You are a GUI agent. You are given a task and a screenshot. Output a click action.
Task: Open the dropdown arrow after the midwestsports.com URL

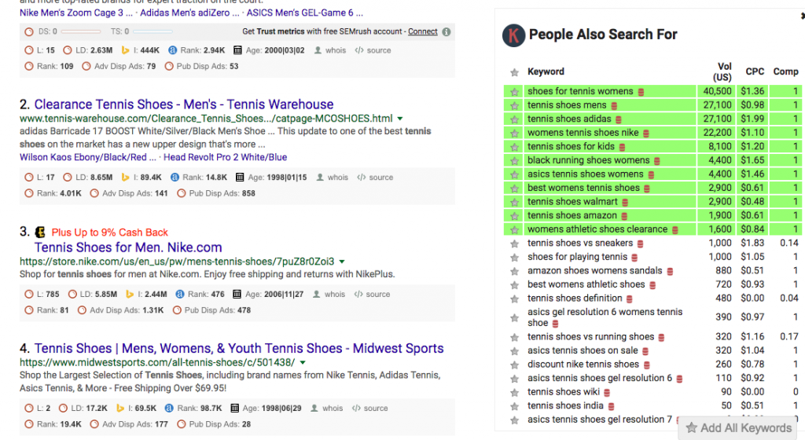303,363
